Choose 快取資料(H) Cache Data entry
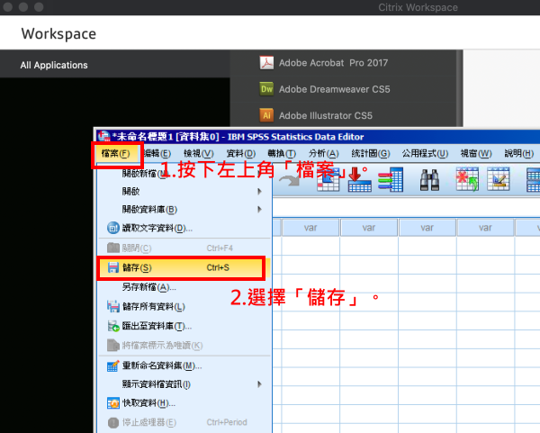This screenshot has height=433, width=540. click(x=182, y=403)
